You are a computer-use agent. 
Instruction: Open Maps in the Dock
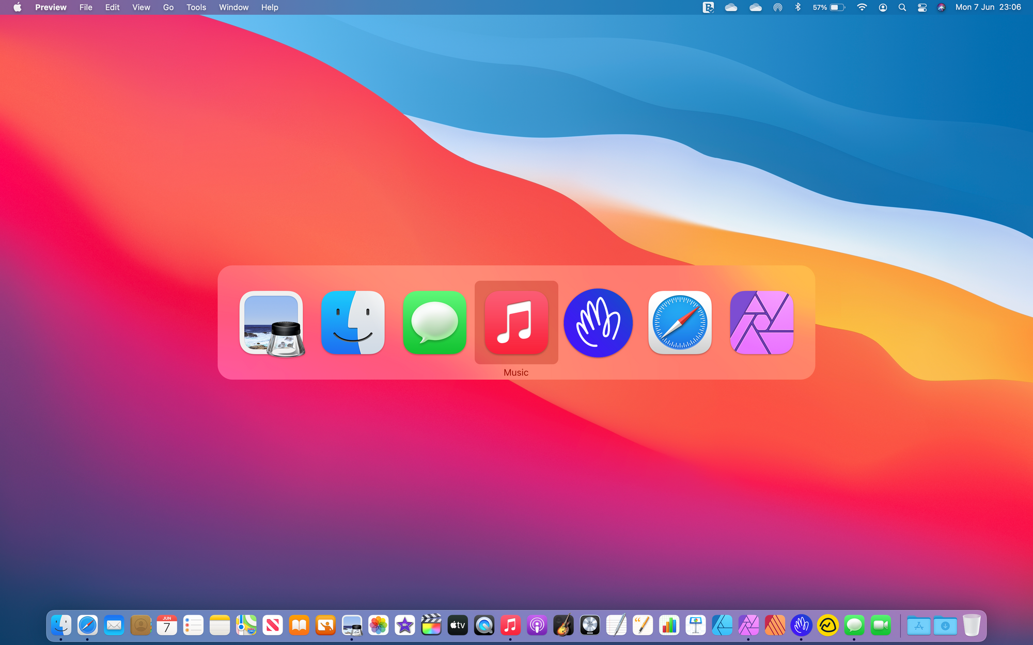tap(246, 625)
